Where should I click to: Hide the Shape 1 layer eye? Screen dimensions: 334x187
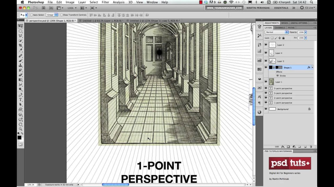coord(266,68)
